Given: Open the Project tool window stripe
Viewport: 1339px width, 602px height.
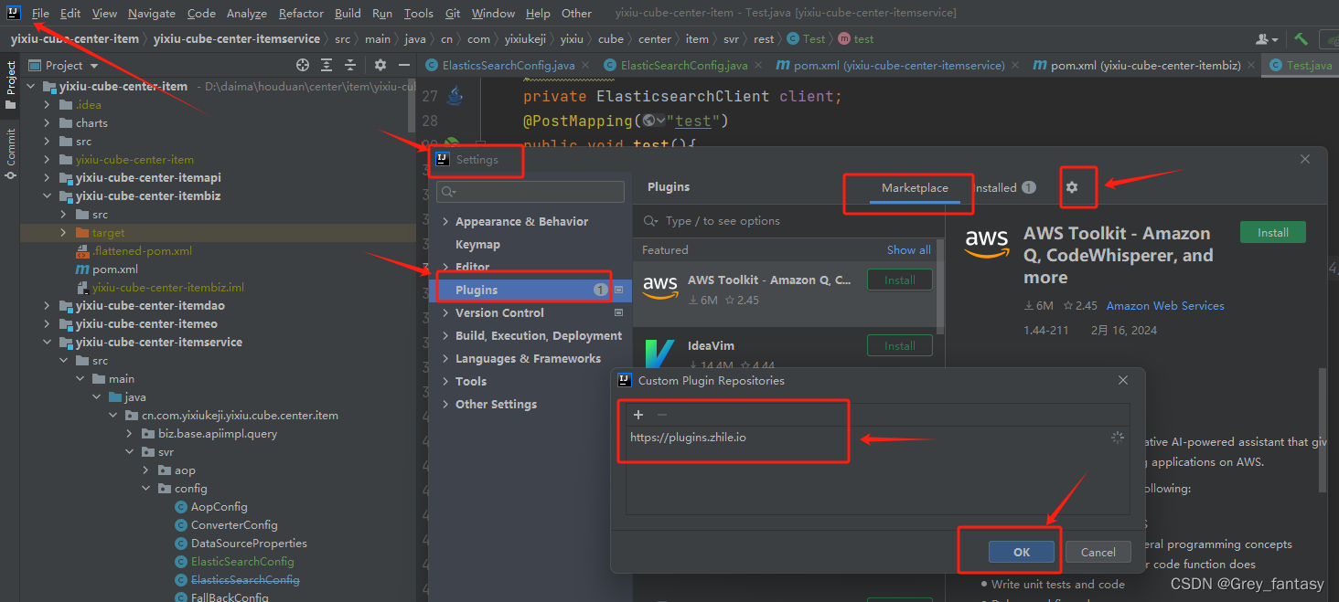Looking at the screenshot, I should (11, 84).
